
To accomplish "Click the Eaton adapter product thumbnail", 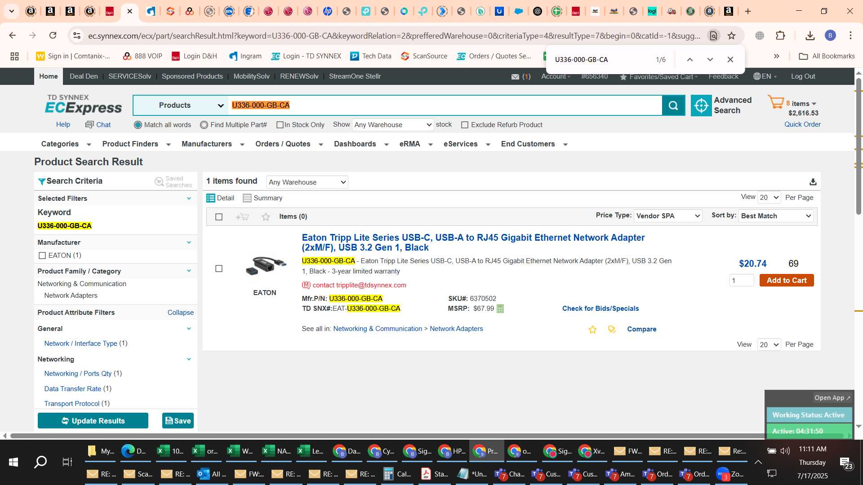I will [x=266, y=266].
